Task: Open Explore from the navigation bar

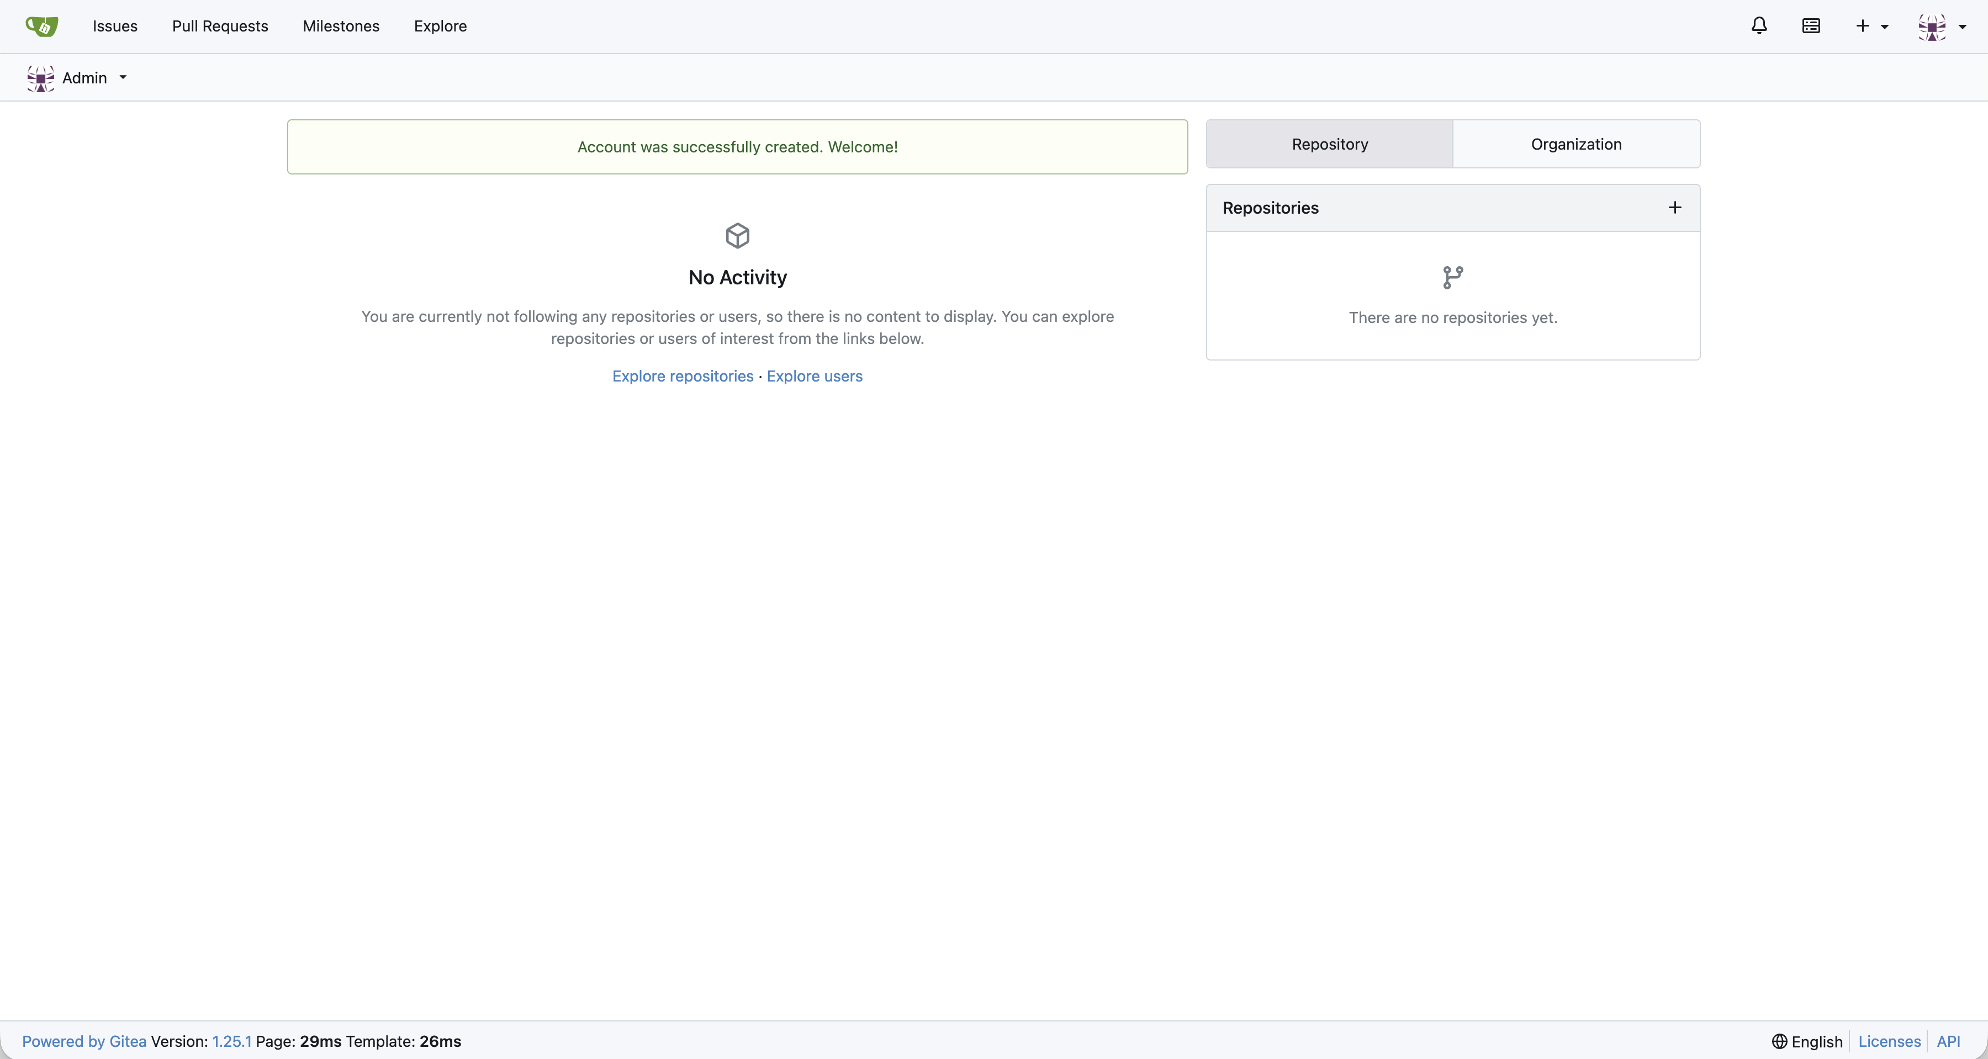Action: tap(440, 27)
